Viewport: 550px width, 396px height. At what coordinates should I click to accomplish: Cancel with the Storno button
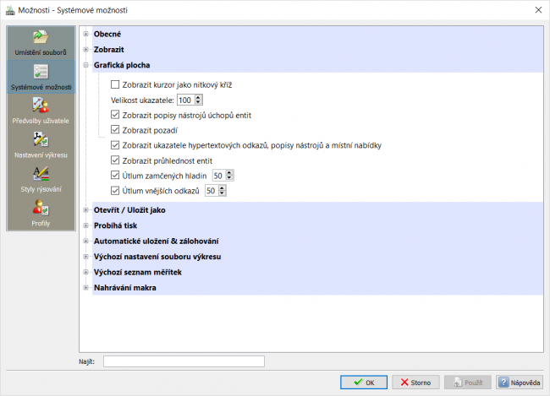tap(415, 382)
